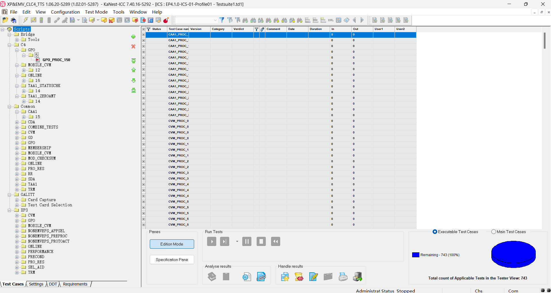This screenshot has width=551, height=293.
Task: Click the red X delete icon
Action: click(x=133, y=46)
